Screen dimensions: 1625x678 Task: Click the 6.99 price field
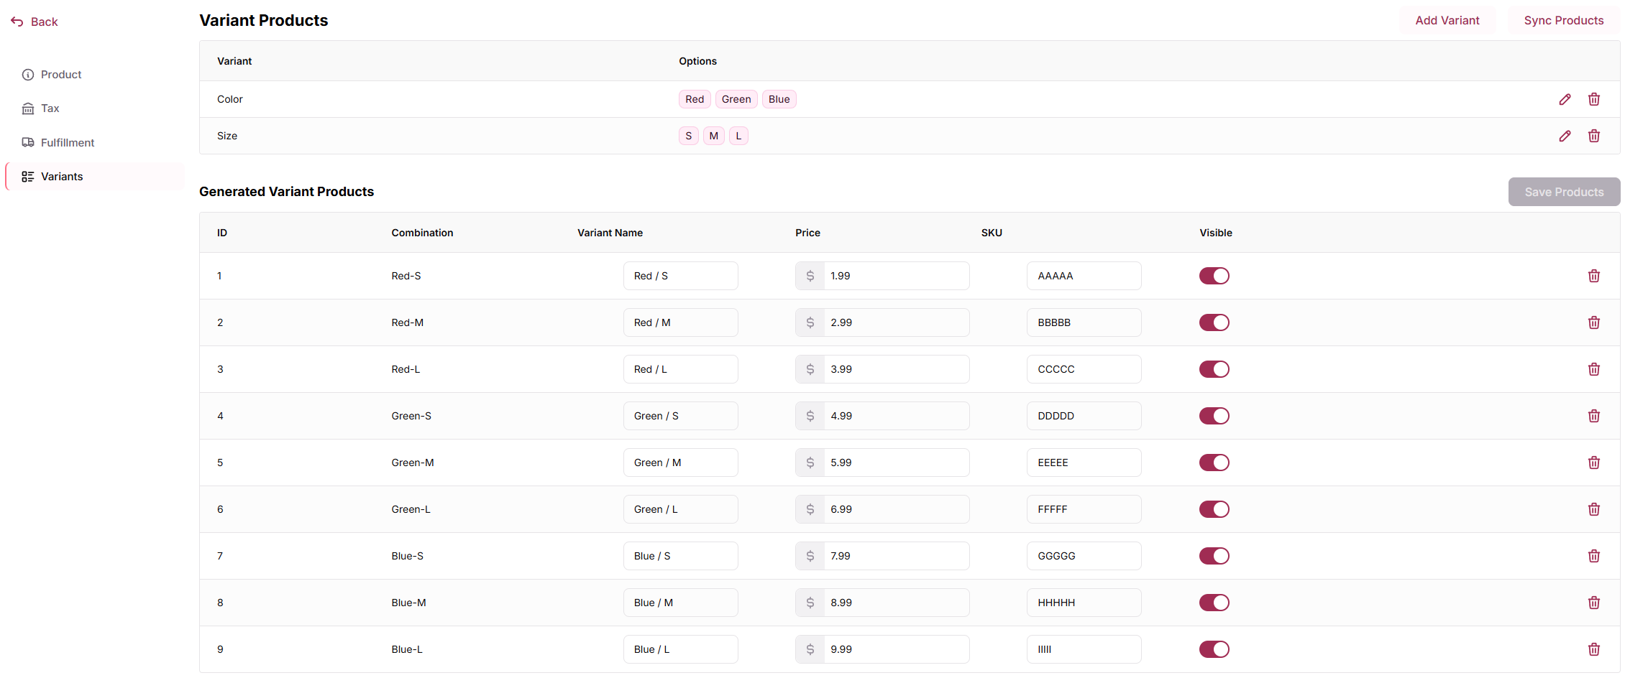click(896, 509)
